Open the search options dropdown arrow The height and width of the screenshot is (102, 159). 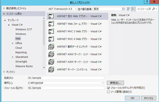156,9
